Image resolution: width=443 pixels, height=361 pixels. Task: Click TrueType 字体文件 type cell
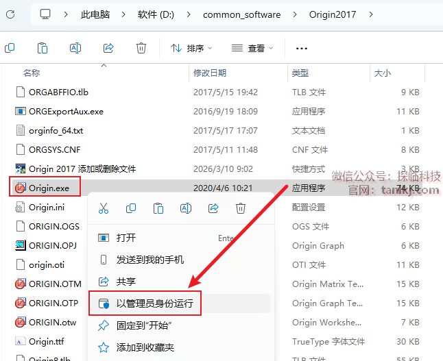pyautogui.click(x=328, y=342)
